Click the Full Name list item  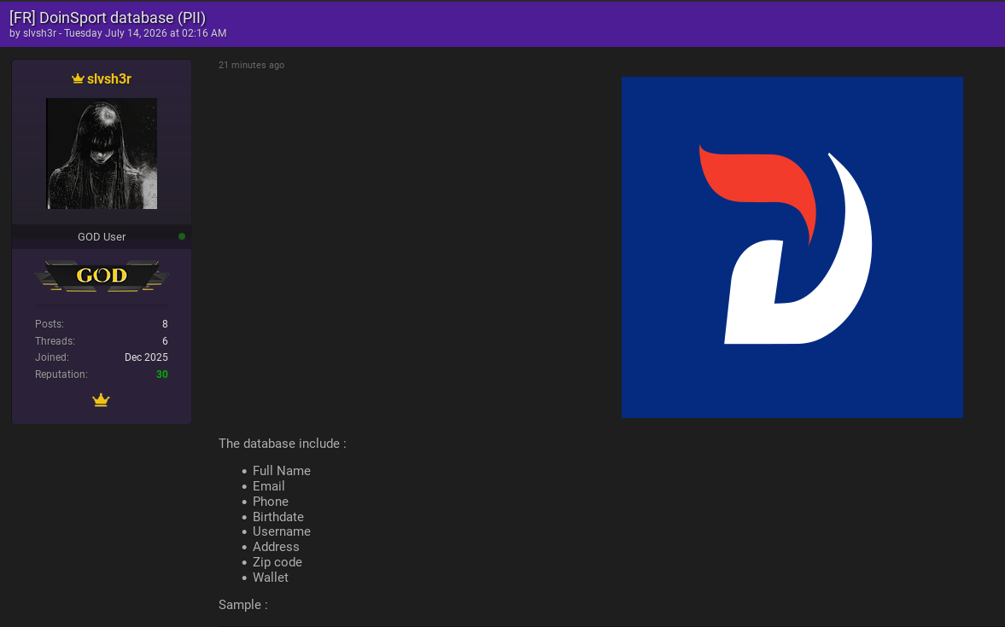pyautogui.click(x=282, y=471)
